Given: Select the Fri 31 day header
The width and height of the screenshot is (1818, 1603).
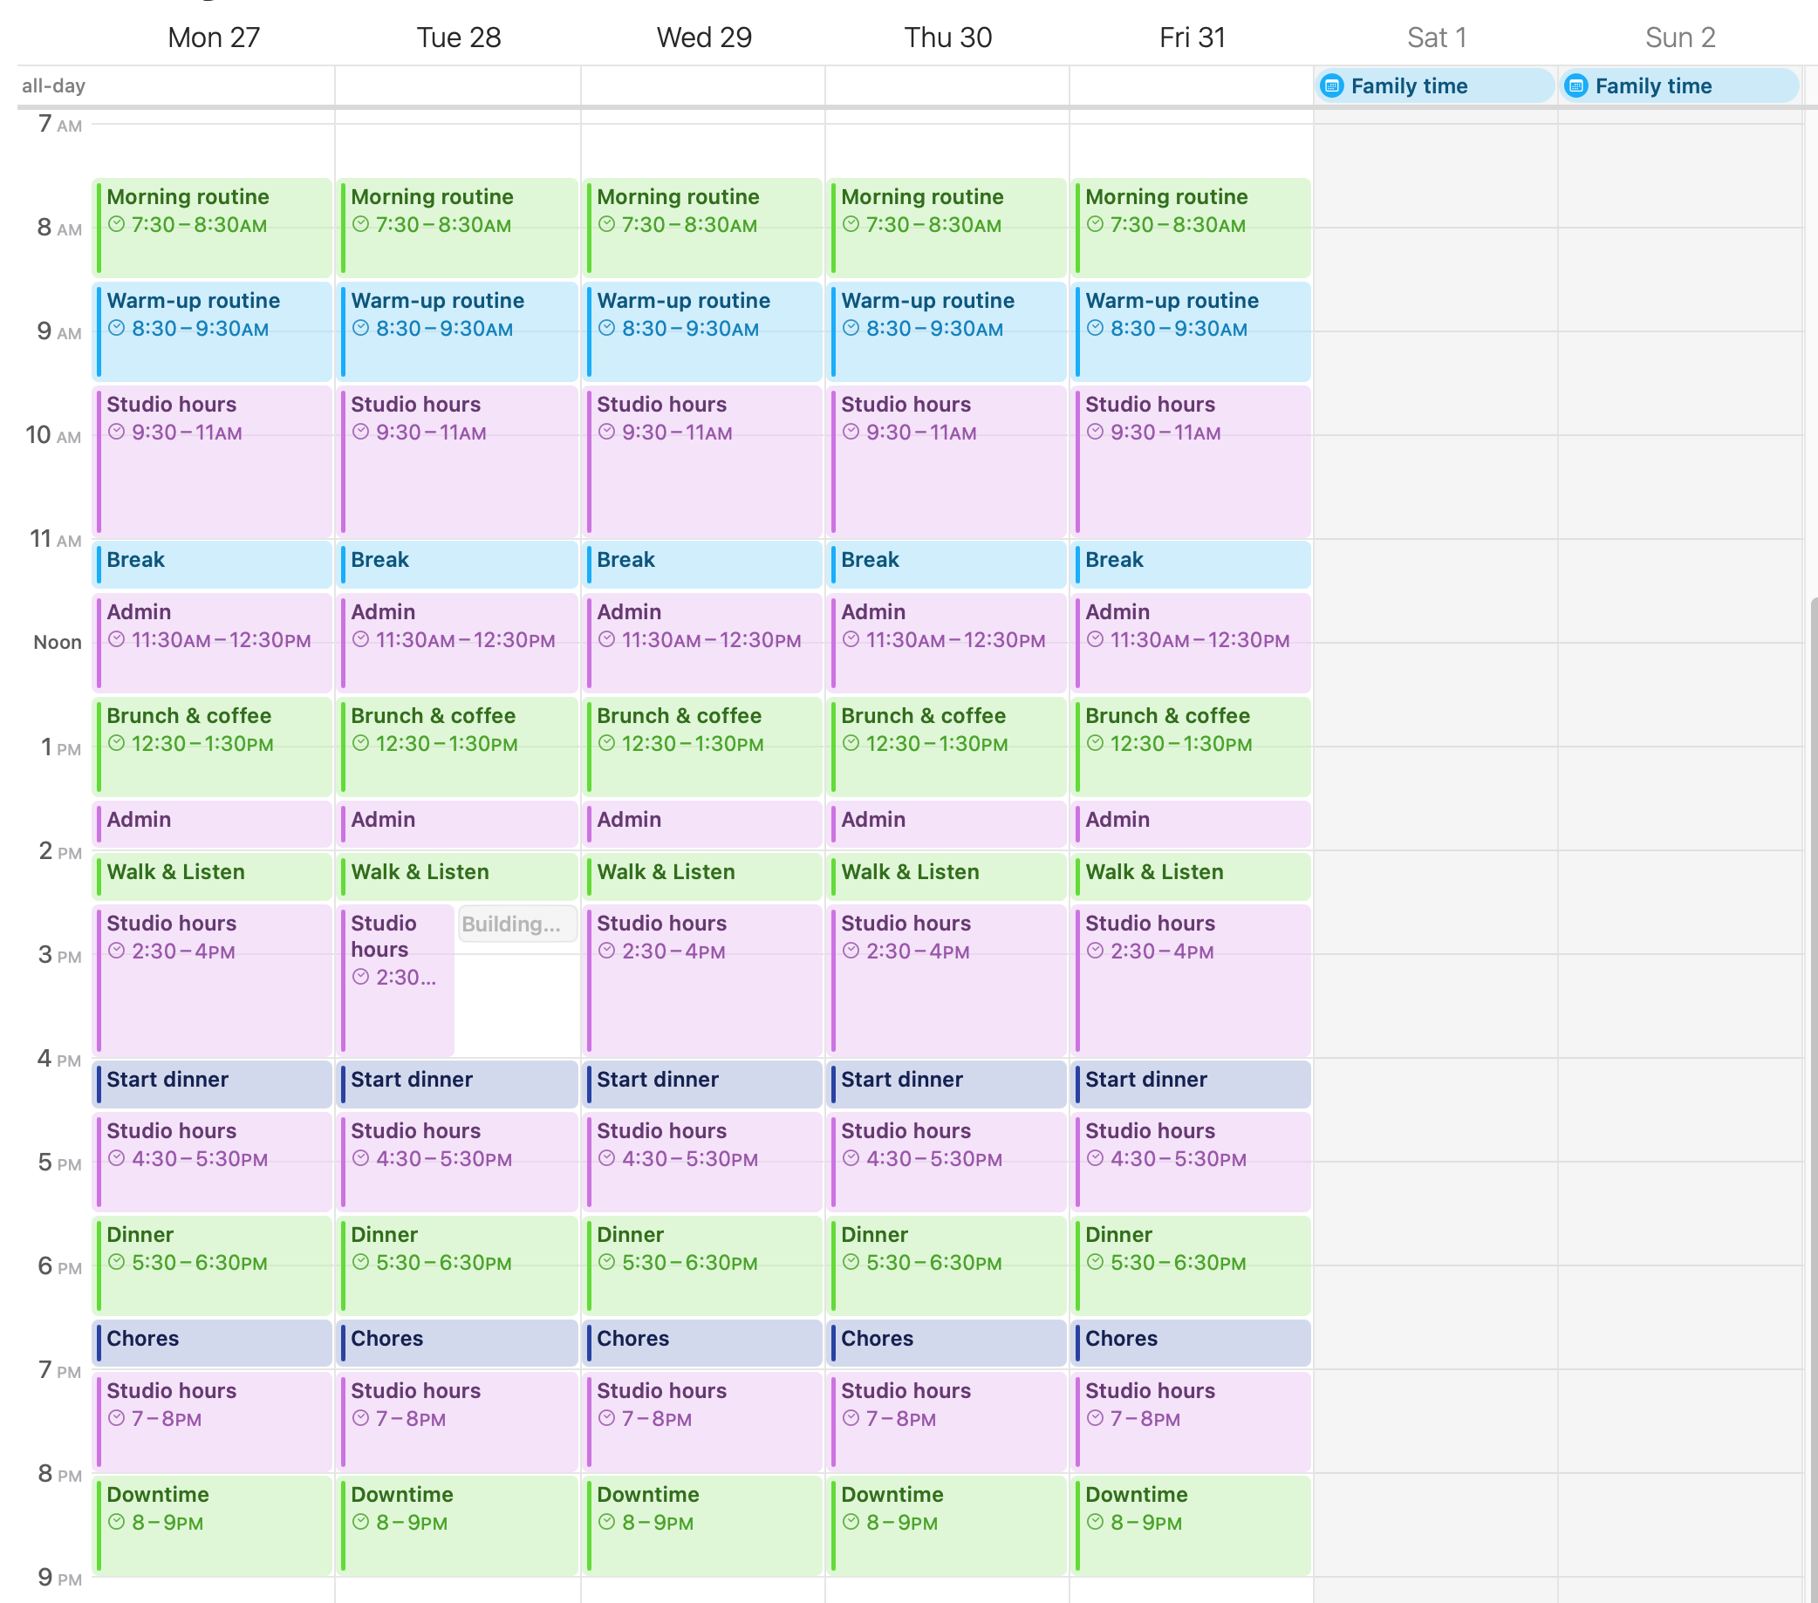Looking at the screenshot, I should [x=1192, y=38].
